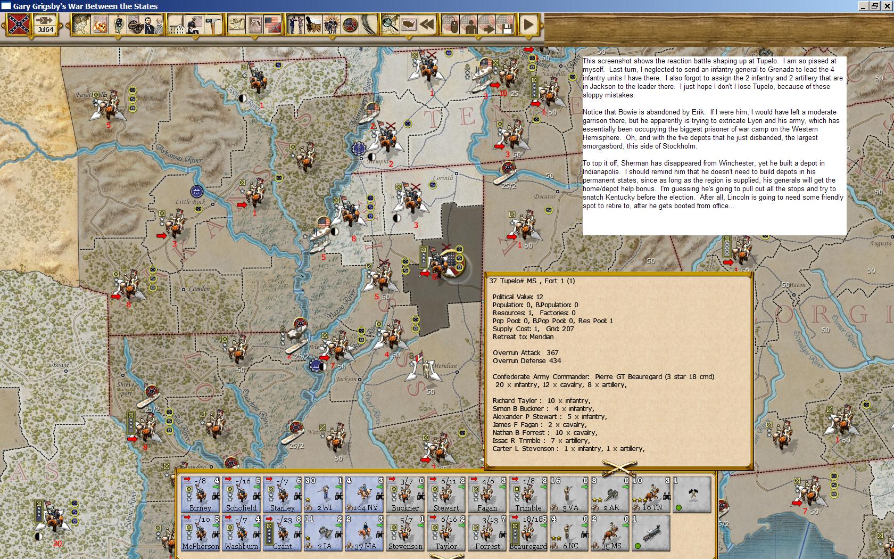Select the Schofield leader unit card
894x559 pixels.
point(242,495)
